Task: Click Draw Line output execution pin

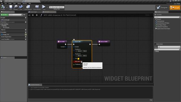Action: (x=90, y=44)
